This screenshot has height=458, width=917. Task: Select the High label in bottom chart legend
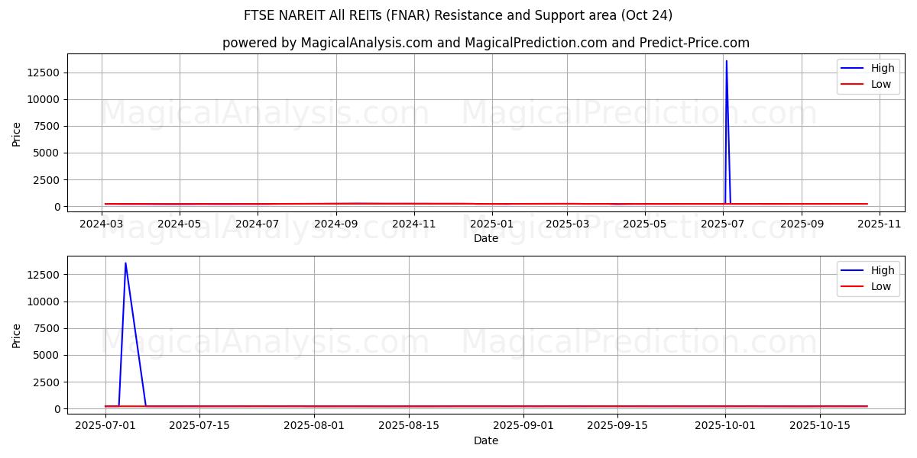(882, 270)
